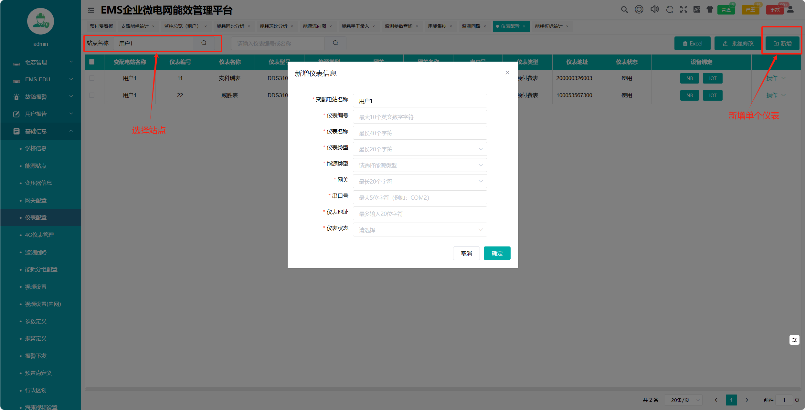The height and width of the screenshot is (410, 805).
Task: Toggle fullscreen mode icon
Action: [683, 10]
